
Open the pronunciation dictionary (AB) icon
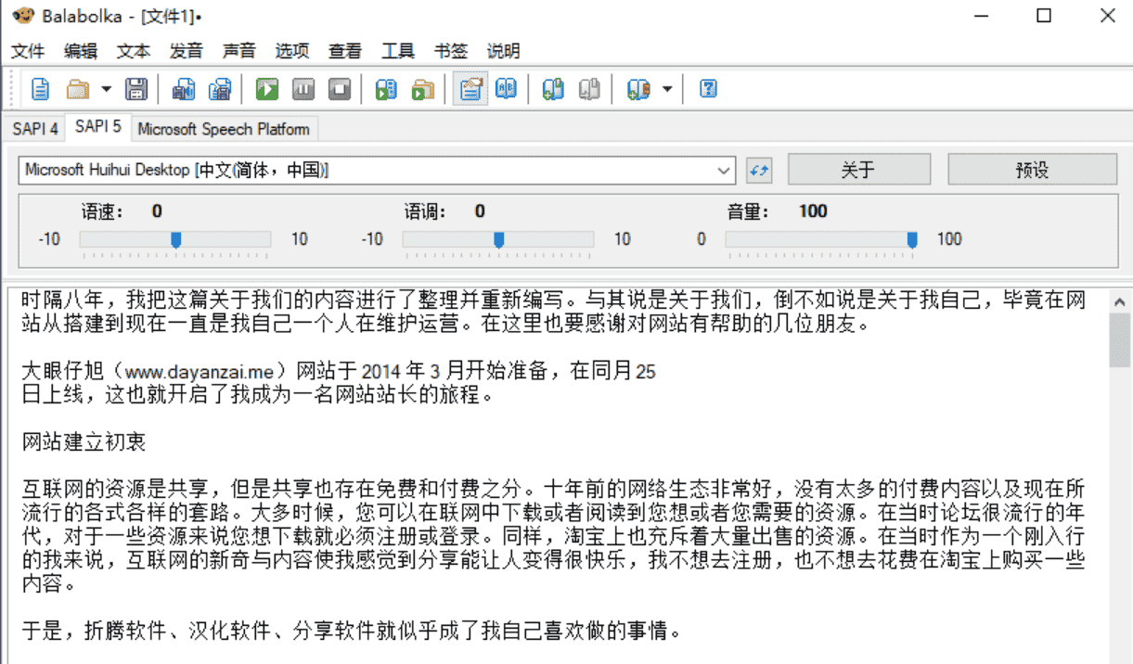(x=506, y=88)
